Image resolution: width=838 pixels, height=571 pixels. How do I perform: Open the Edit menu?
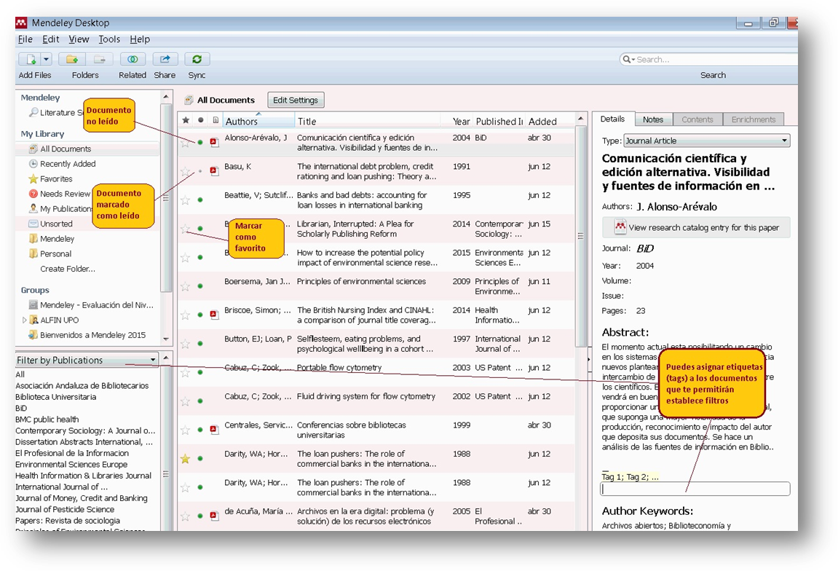[51, 39]
